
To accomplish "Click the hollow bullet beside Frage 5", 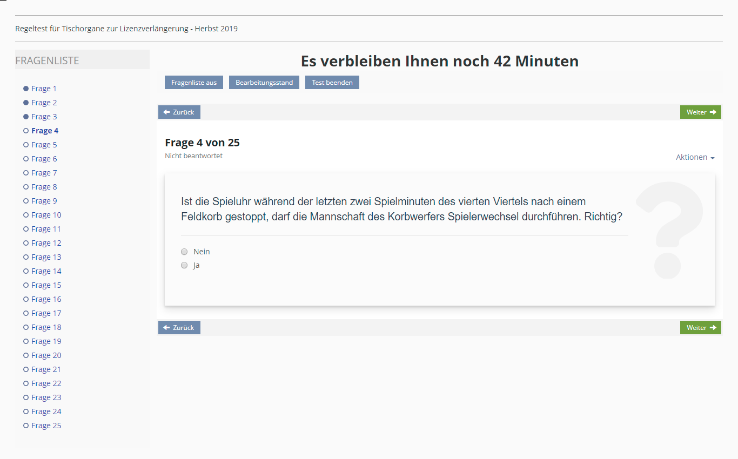I will tap(26, 145).
